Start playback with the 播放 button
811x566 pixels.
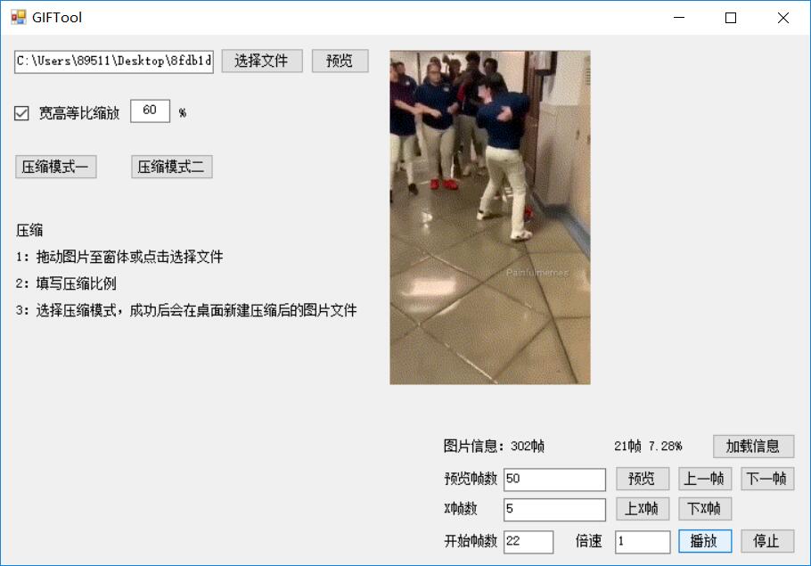click(x=705, y=541)
